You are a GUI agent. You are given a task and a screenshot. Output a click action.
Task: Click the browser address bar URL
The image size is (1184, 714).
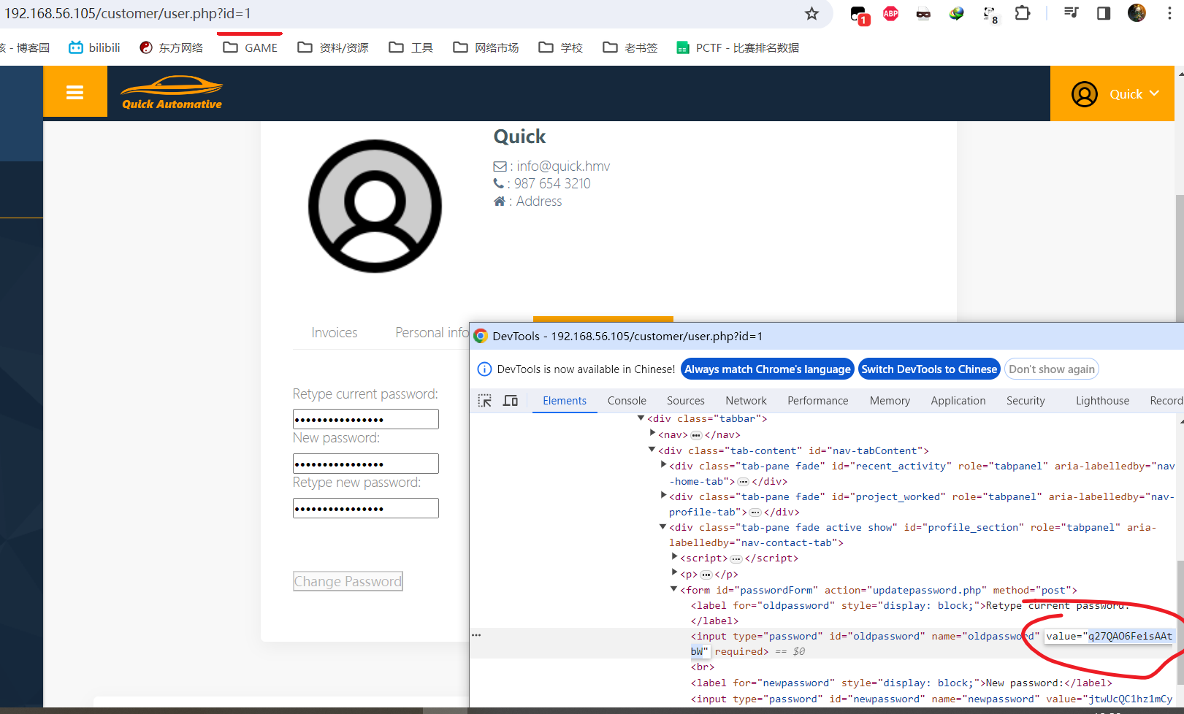pos(128,13)
